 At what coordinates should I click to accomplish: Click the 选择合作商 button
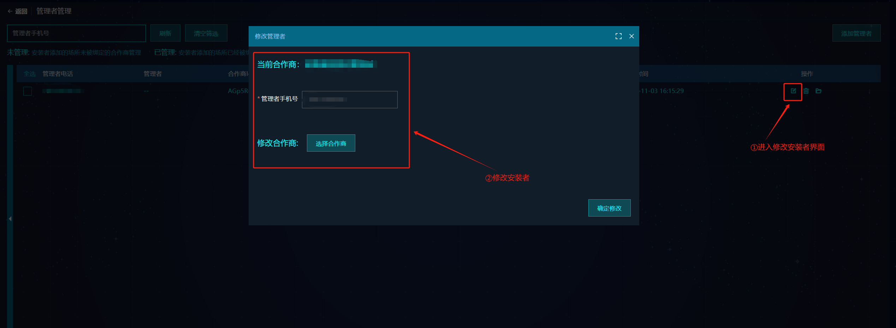pos(331,143)
